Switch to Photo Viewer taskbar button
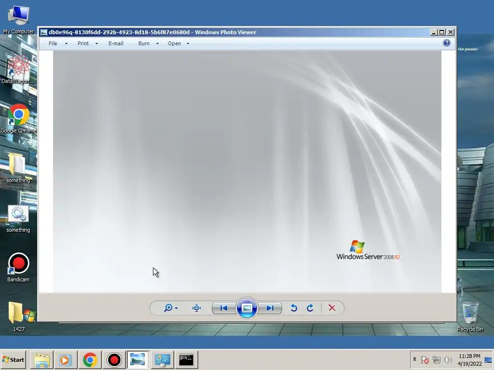Screen dimensions: 494x370 point(137,359)
